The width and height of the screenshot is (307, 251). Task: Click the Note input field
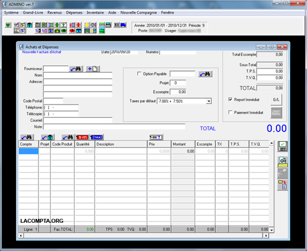click(x=114, y=127)
